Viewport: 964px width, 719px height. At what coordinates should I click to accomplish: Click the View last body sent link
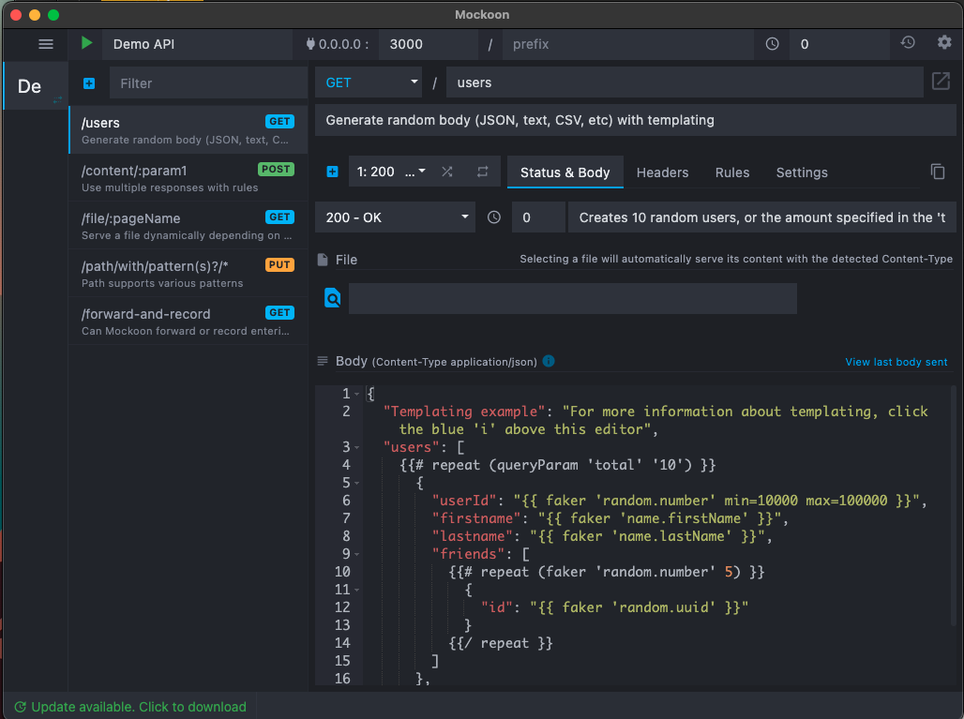point(896,362)
